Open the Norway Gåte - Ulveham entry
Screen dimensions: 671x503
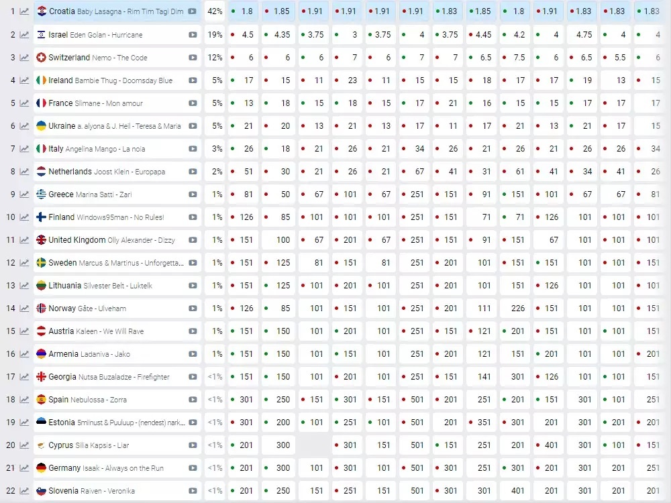pyautogui.click(x=87, y=309)
